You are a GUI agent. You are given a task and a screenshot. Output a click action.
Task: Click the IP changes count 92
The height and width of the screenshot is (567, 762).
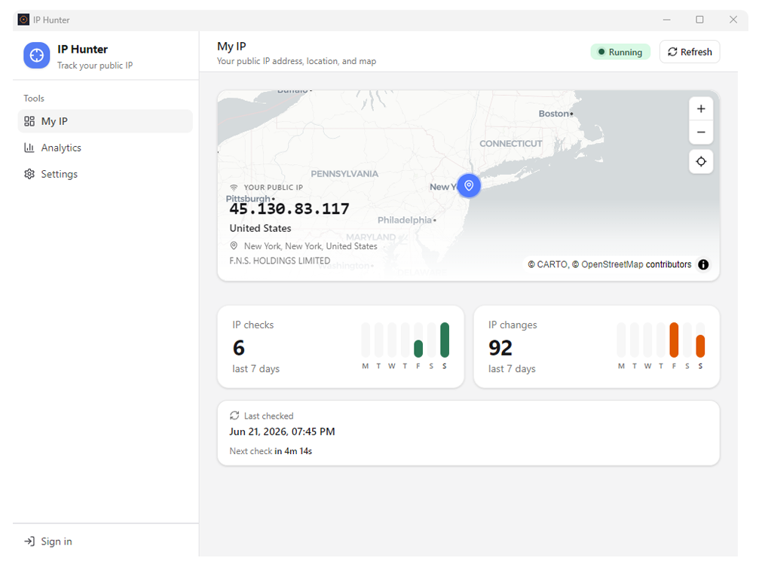500,348
